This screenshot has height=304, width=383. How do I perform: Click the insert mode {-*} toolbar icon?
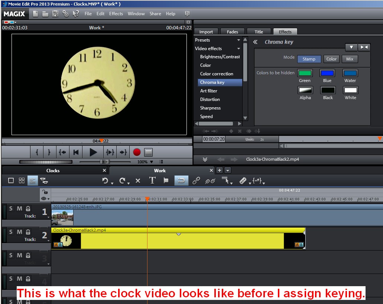[x=257, y=180]
